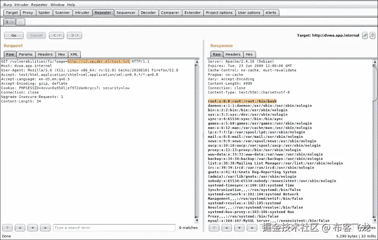Select the request XML tab
The width and height of the screenshot is (378, 240).
point(74,54)
